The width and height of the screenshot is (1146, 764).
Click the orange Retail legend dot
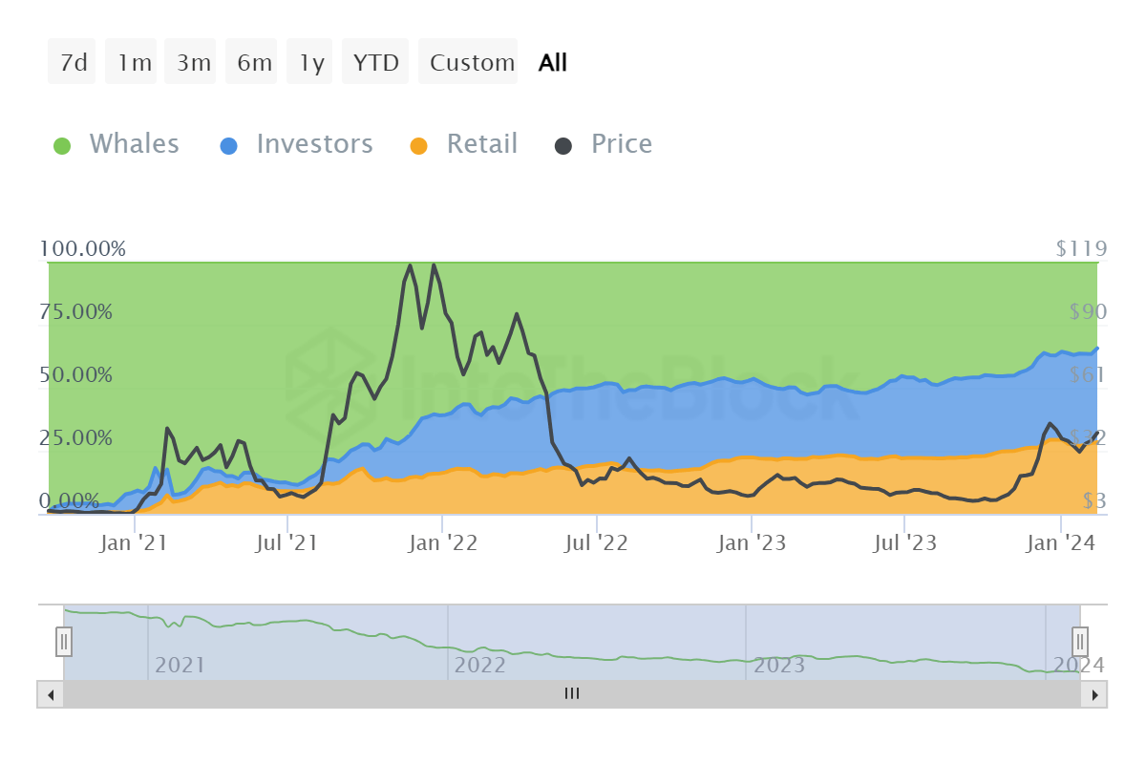pos(420,143)
